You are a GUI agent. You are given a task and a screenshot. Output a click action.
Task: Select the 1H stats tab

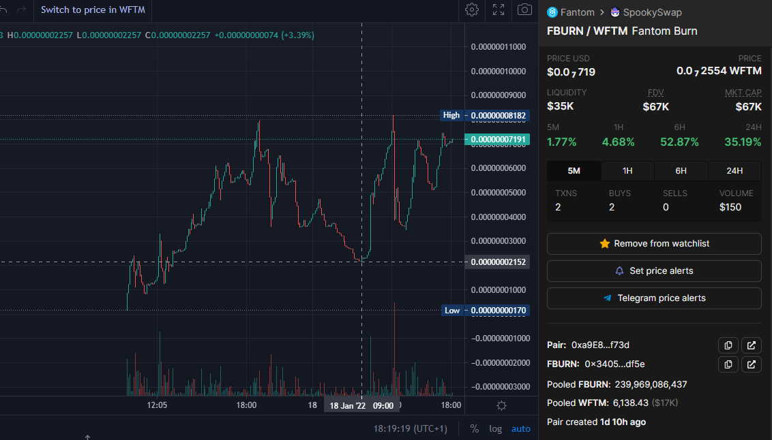[627, 170]
